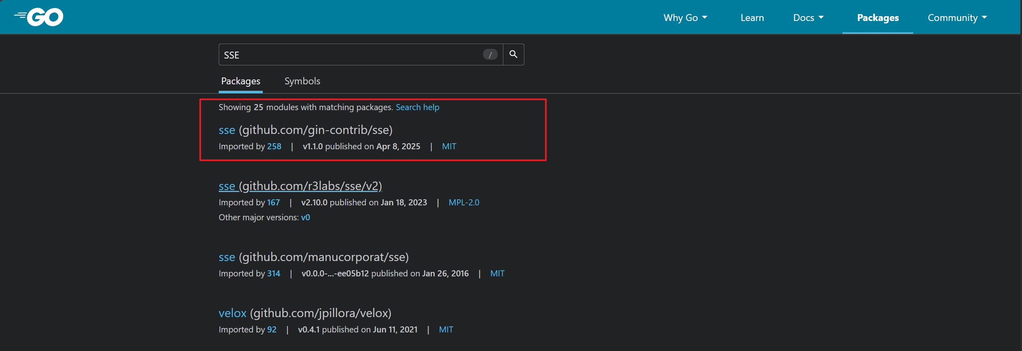
Task: Expand the Why Go dropdown menu
Action: click(x=685, y=18)
